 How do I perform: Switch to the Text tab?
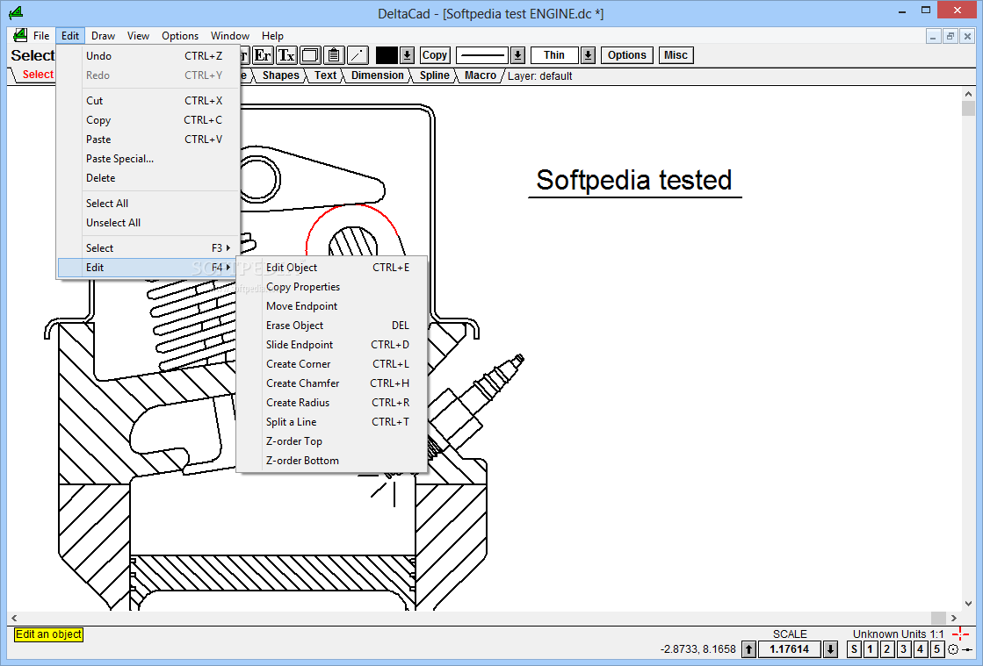(325, 75)
